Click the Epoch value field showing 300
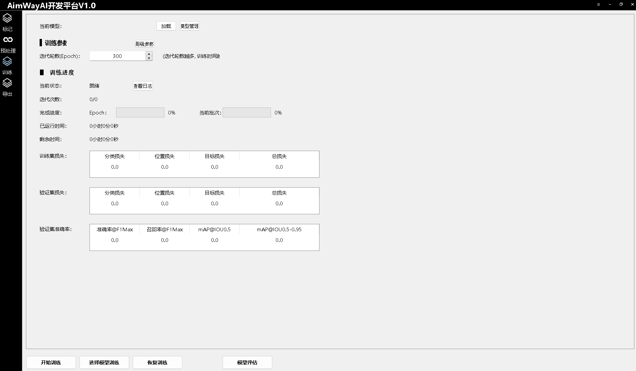This screenshot has height=371, width=636. 117,56
